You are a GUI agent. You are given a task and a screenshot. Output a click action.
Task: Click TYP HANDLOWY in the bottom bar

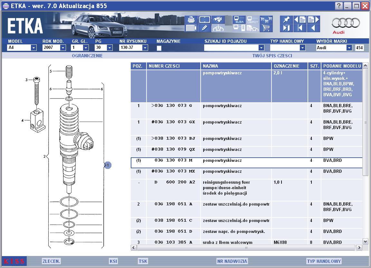click(324, 261)
